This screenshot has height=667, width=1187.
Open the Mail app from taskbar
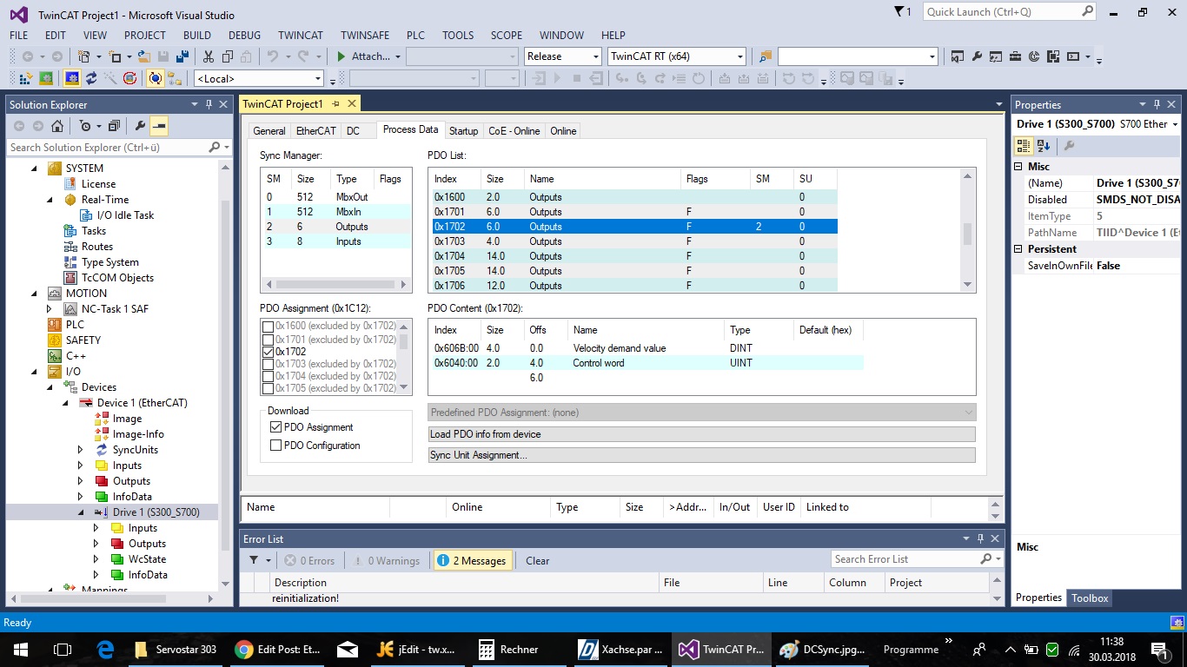pos(348,649)
